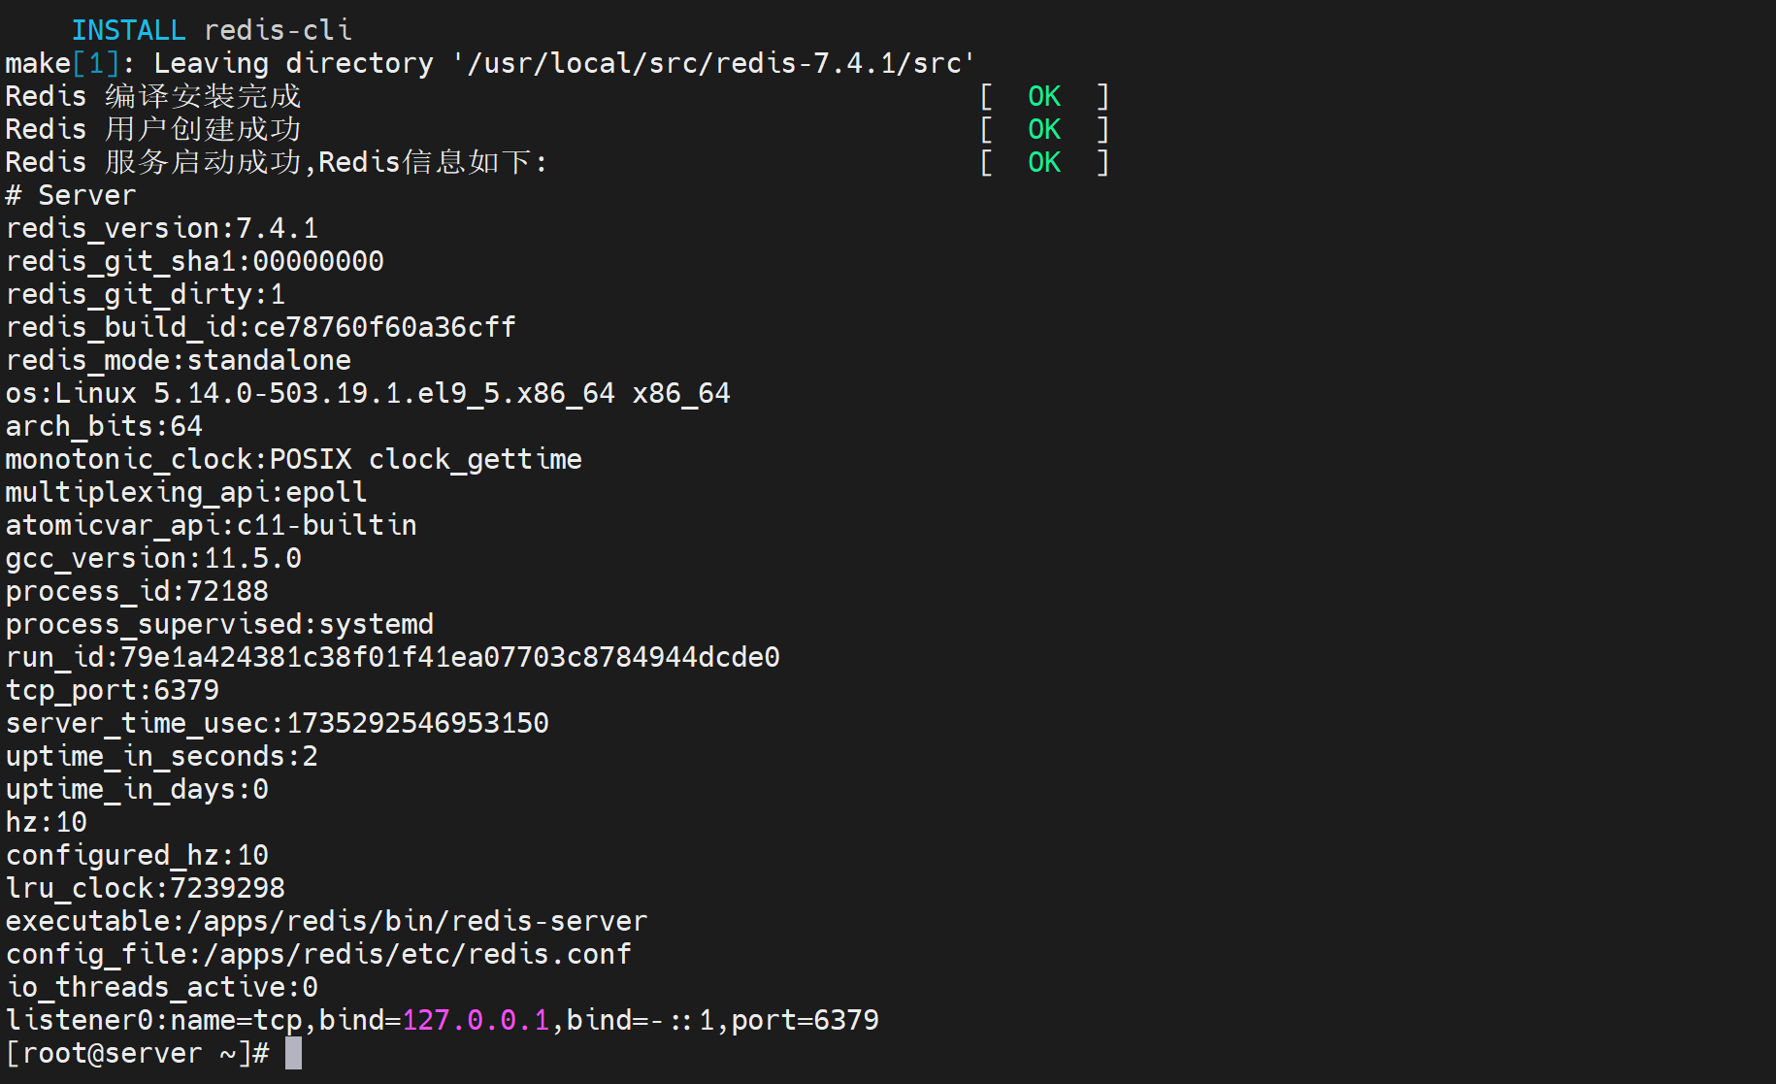Click the redis_mode:standalone line
The image size is (1776, 1084).
[179, 361]
